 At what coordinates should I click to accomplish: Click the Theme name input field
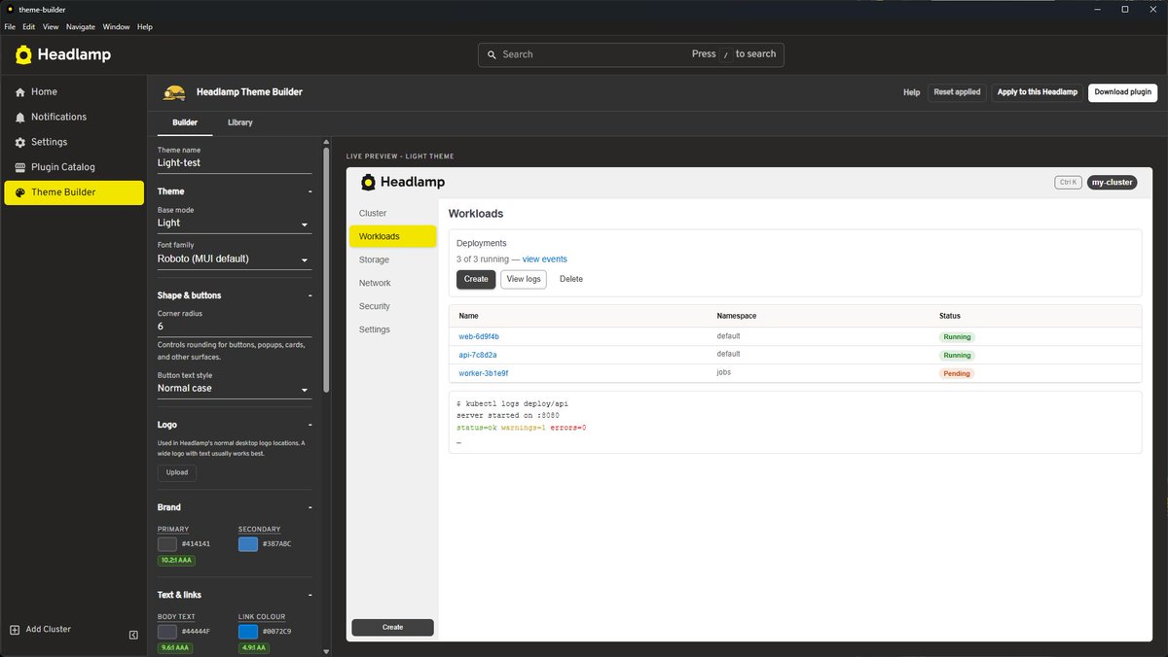235,163
